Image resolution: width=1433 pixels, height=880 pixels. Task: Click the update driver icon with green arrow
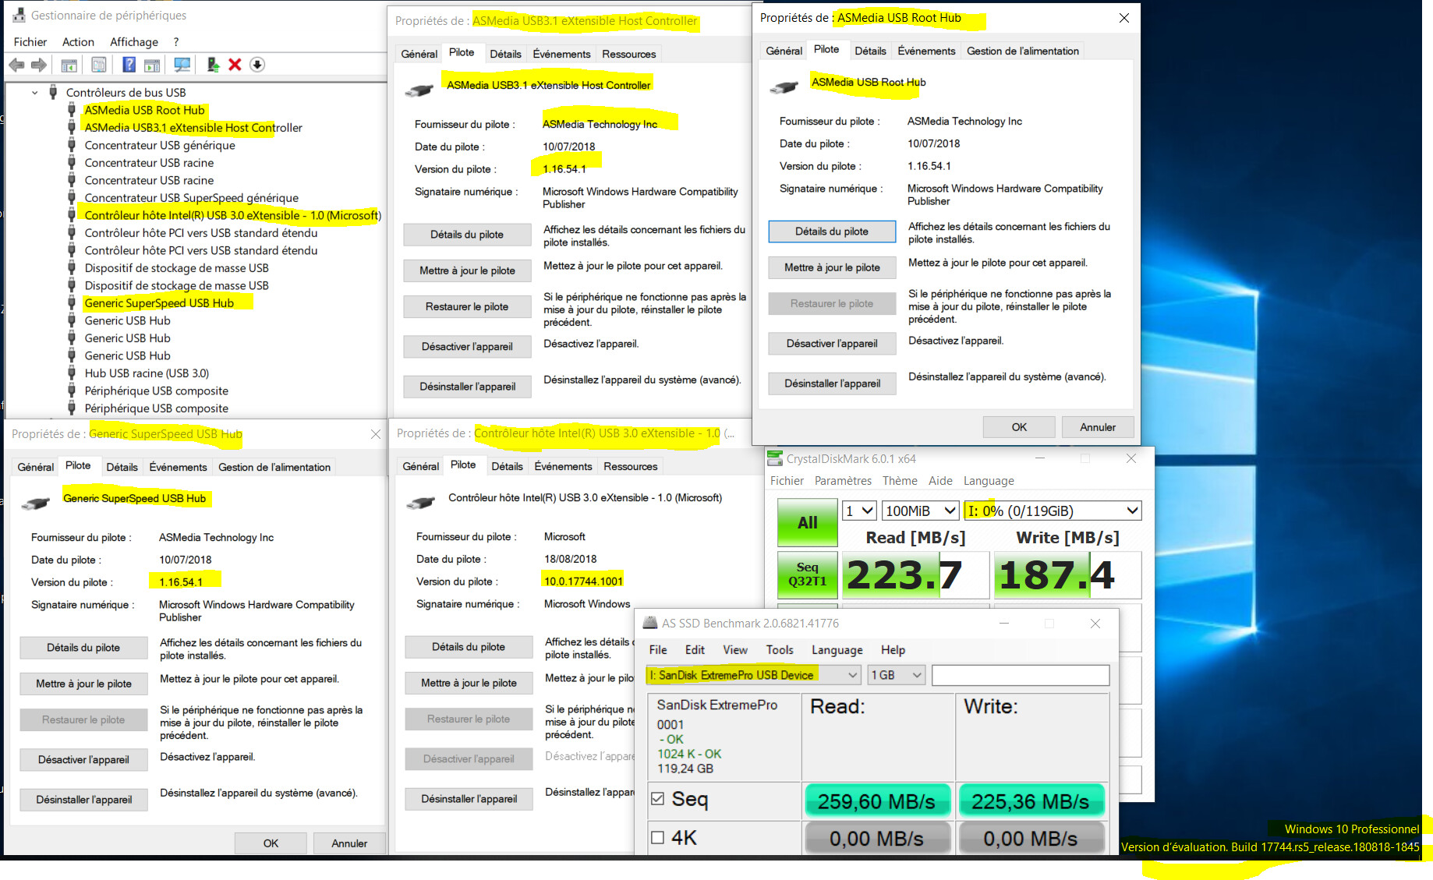[213, 65]
